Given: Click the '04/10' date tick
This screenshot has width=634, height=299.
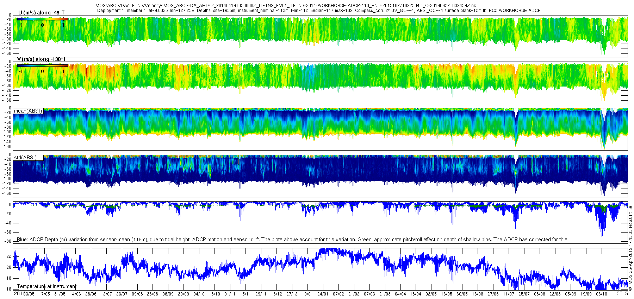Looking at the screenshot, I should pos(199,294).
